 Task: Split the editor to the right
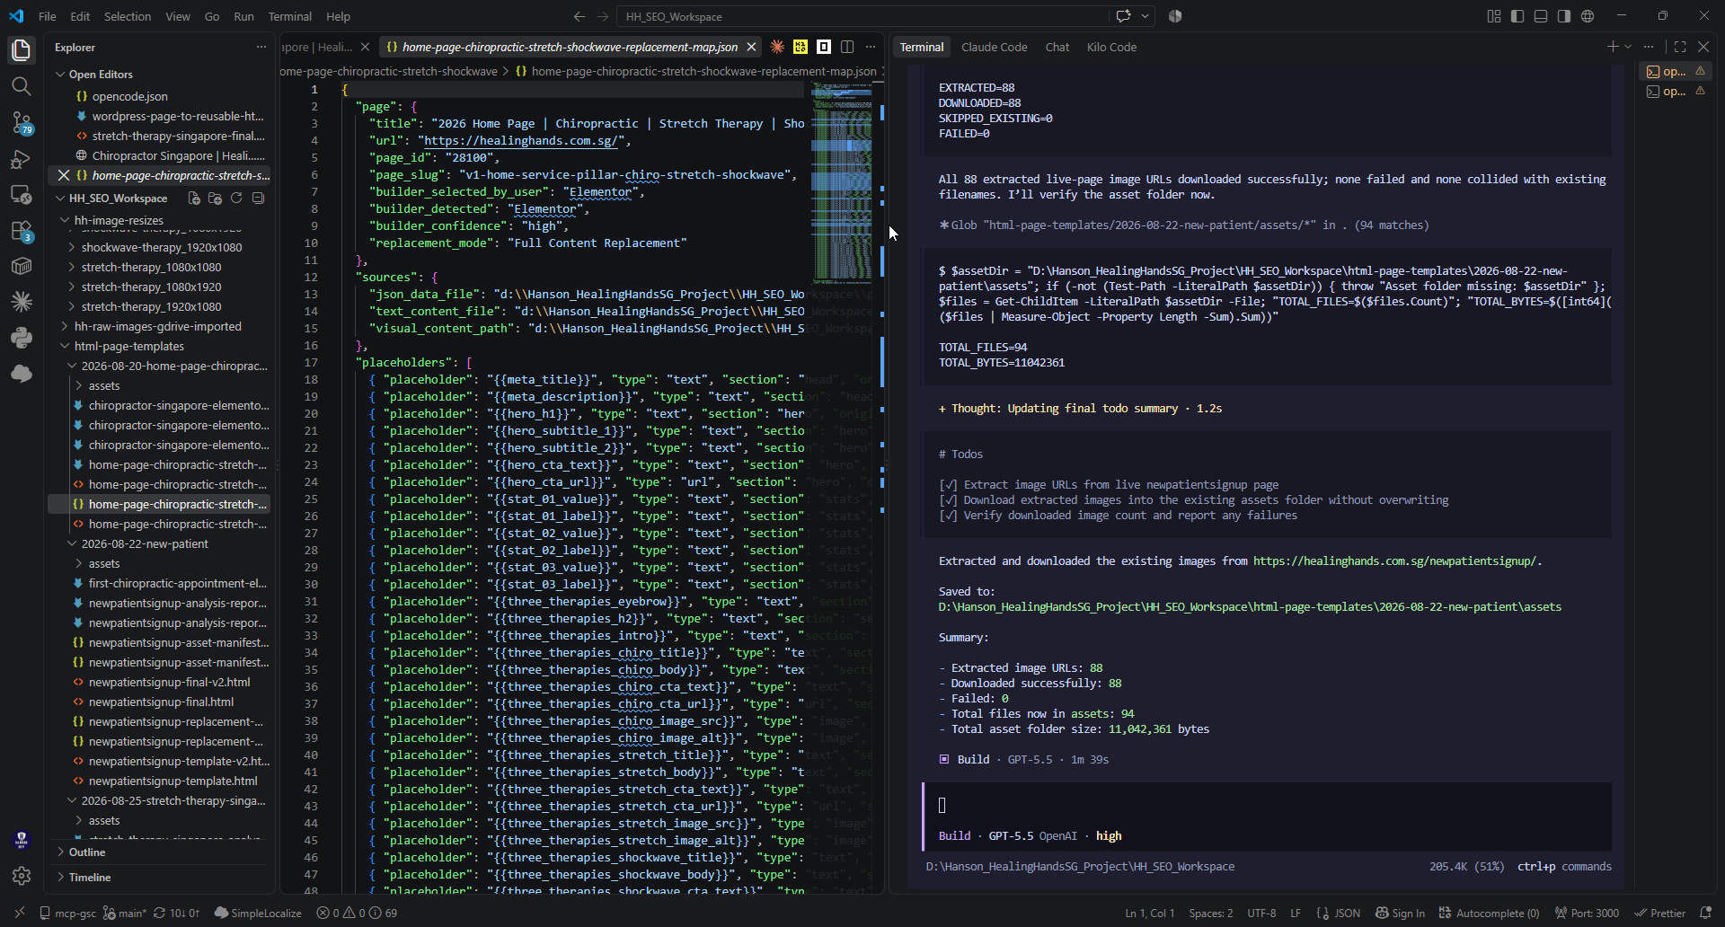[847, 47]
